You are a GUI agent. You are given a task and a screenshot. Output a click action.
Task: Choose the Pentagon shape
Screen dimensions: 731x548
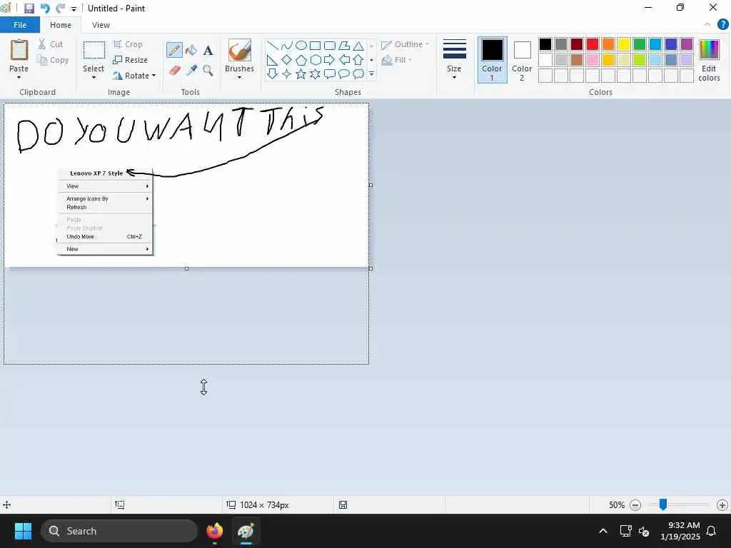coord(301,60)
